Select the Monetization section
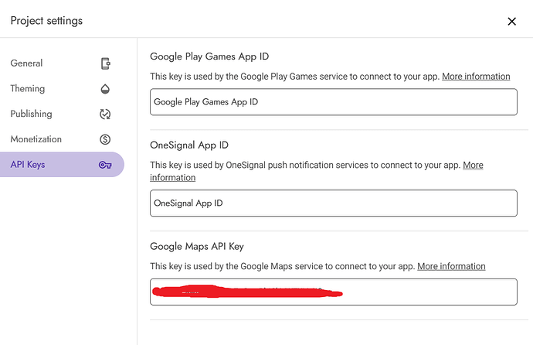 [x=36, y=139]
